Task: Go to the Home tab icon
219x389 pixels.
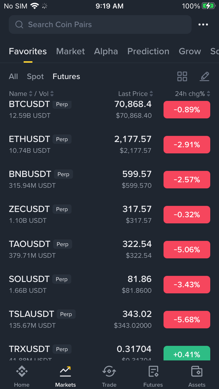Action: 22,372
